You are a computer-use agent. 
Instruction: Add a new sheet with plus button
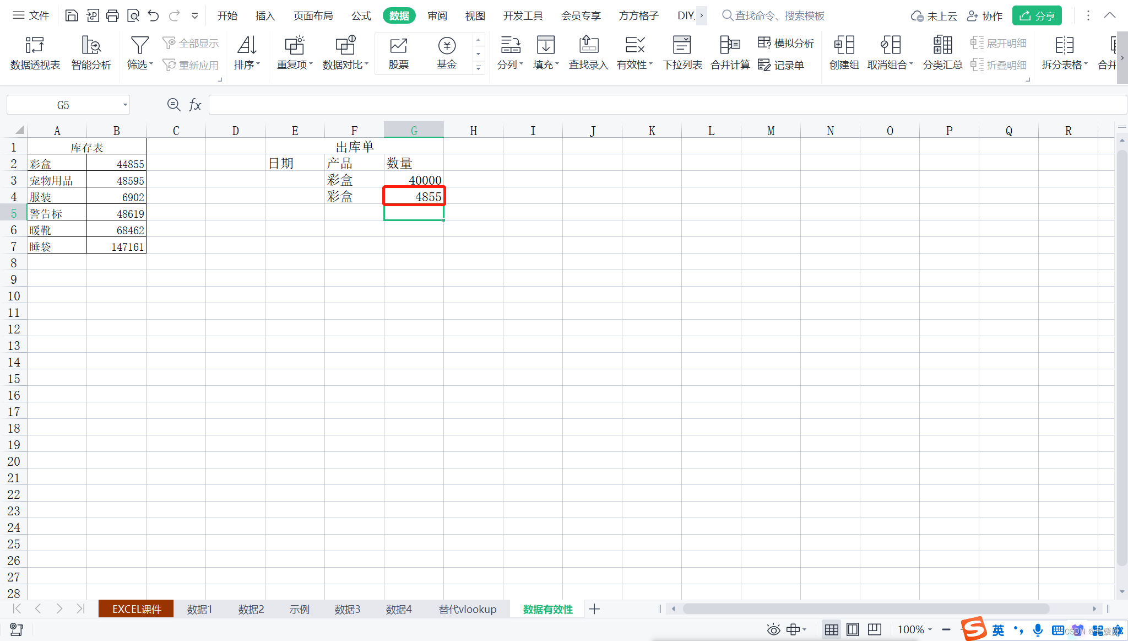point(594,609)
